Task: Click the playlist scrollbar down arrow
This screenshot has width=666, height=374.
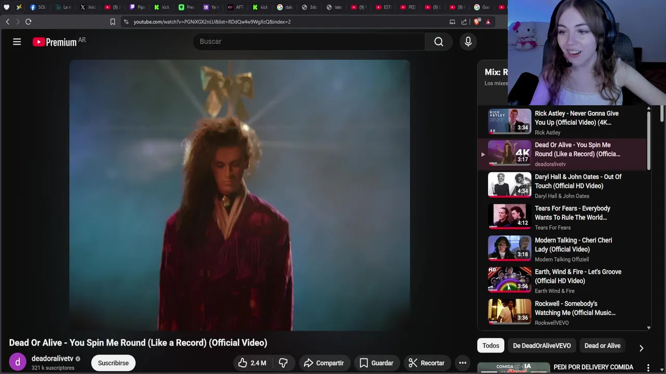Action: point(648,328)
